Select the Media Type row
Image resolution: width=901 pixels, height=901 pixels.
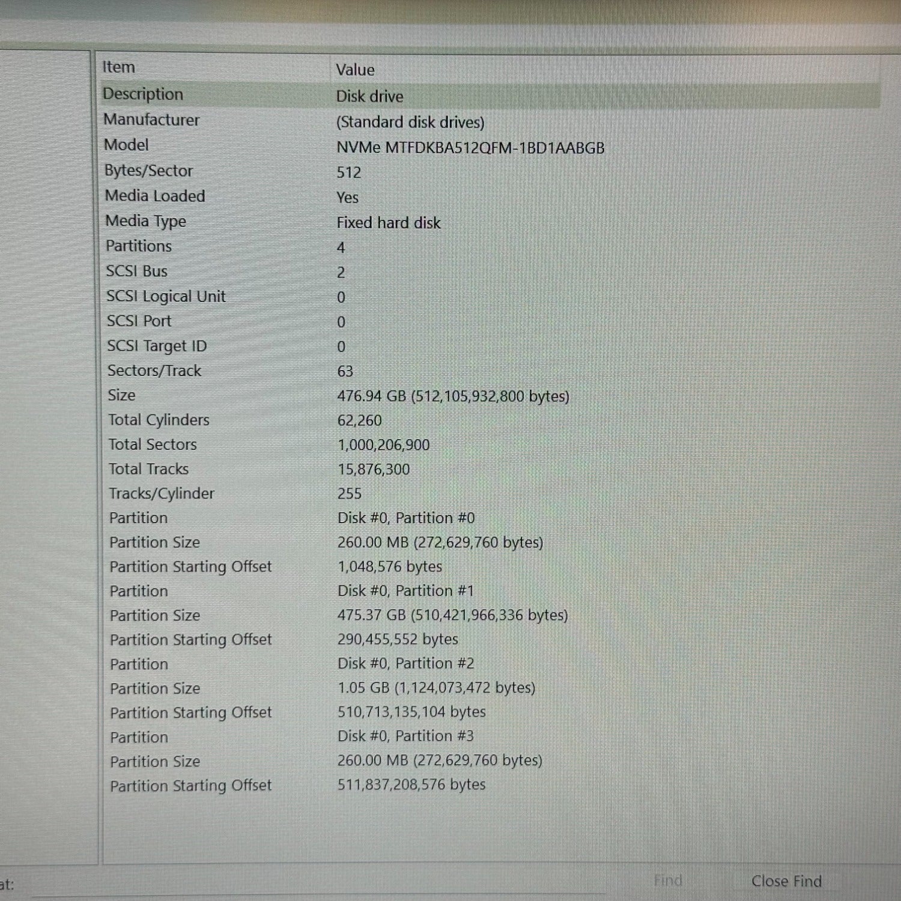coord(146,222)
